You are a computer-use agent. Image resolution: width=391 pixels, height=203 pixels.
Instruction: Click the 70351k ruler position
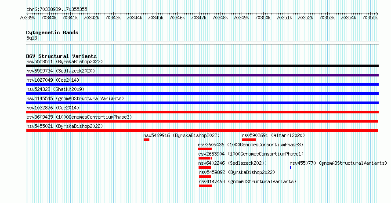coord(284,18)
